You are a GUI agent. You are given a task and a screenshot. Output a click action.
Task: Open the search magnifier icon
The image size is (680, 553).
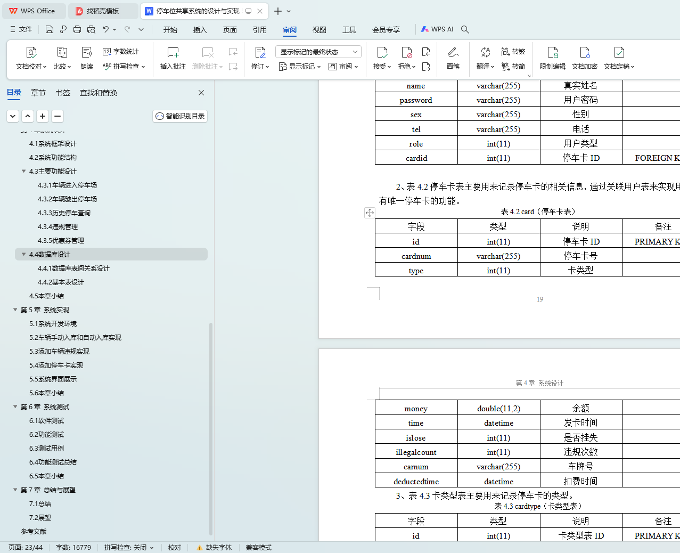click(465, 29)
